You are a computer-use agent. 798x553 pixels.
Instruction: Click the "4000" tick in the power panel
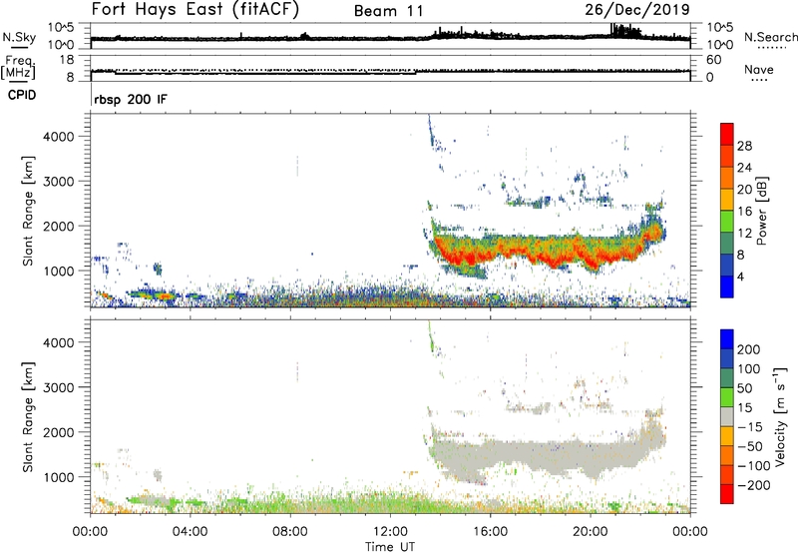[x=59, y=137]
